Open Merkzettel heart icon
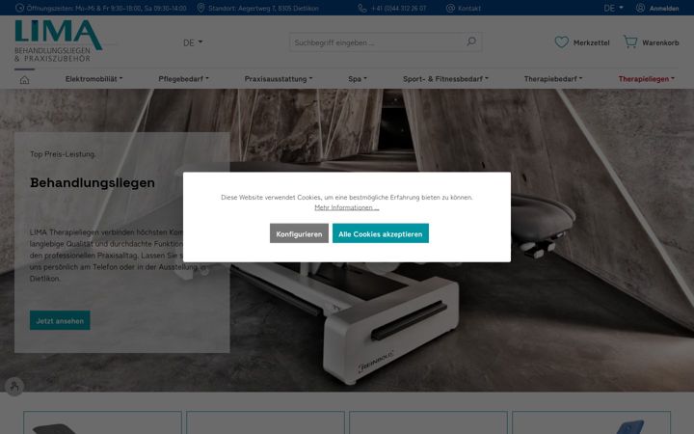 [561, 42]
